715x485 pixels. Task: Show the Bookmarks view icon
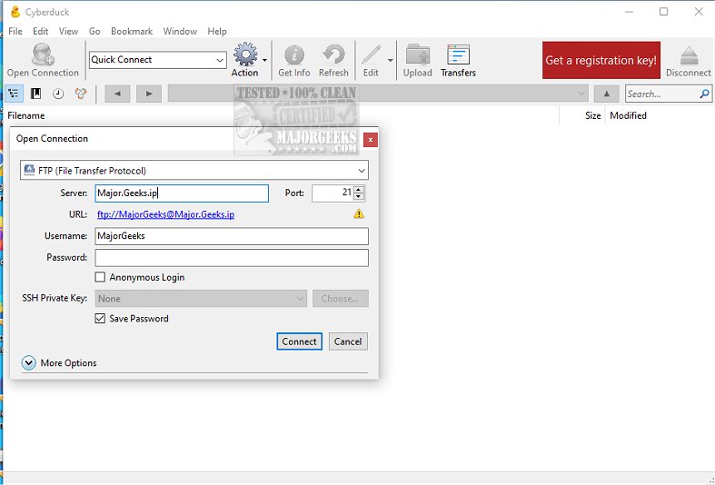coord(35,94)
